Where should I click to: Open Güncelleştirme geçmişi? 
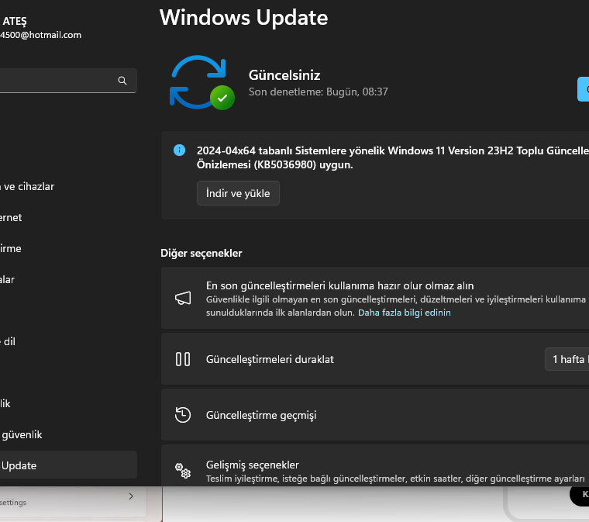375,415
